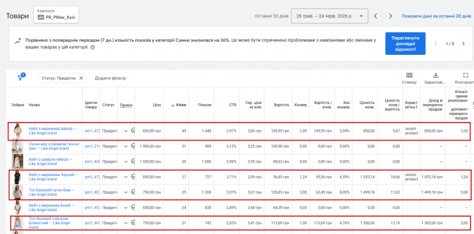Screen dimensions: 474x234
Task: Click green check icon in Сукня міді row
Action: (x=133, y=146)
